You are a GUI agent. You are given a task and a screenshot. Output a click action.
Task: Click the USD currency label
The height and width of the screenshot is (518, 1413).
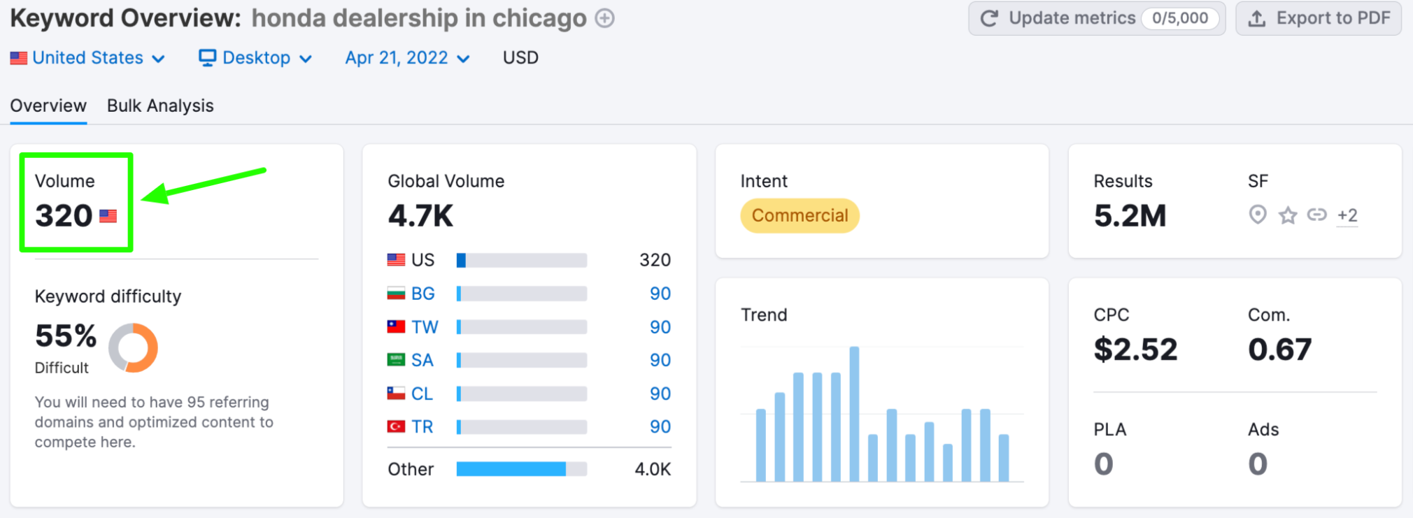(520, 57)
